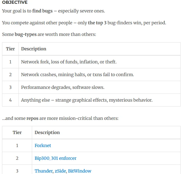Viewport: 185px width, 174px height.
Task: Click the OBJECTIVE heading
Action: [15, 2]
